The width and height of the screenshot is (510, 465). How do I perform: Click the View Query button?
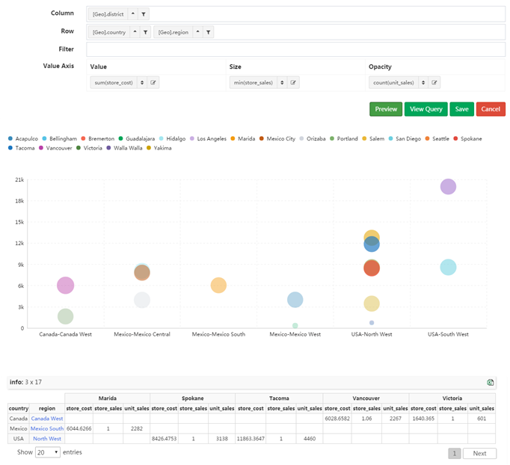coord(425,109)
